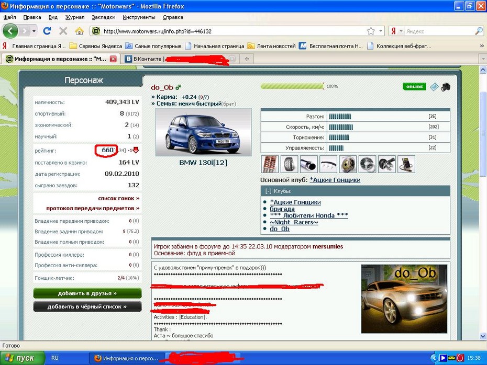This screenshot has height=365, width=487.
Task: Click the blue diamond icon beside ONLINE
Action: [x=434, y=87]
